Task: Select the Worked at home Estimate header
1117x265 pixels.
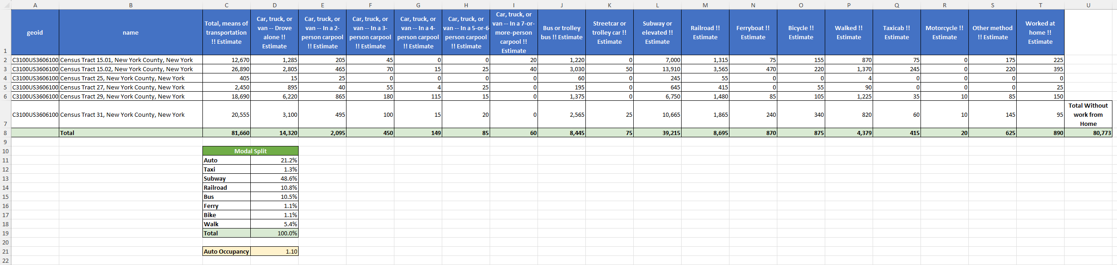Action: tap(1040, 32)
